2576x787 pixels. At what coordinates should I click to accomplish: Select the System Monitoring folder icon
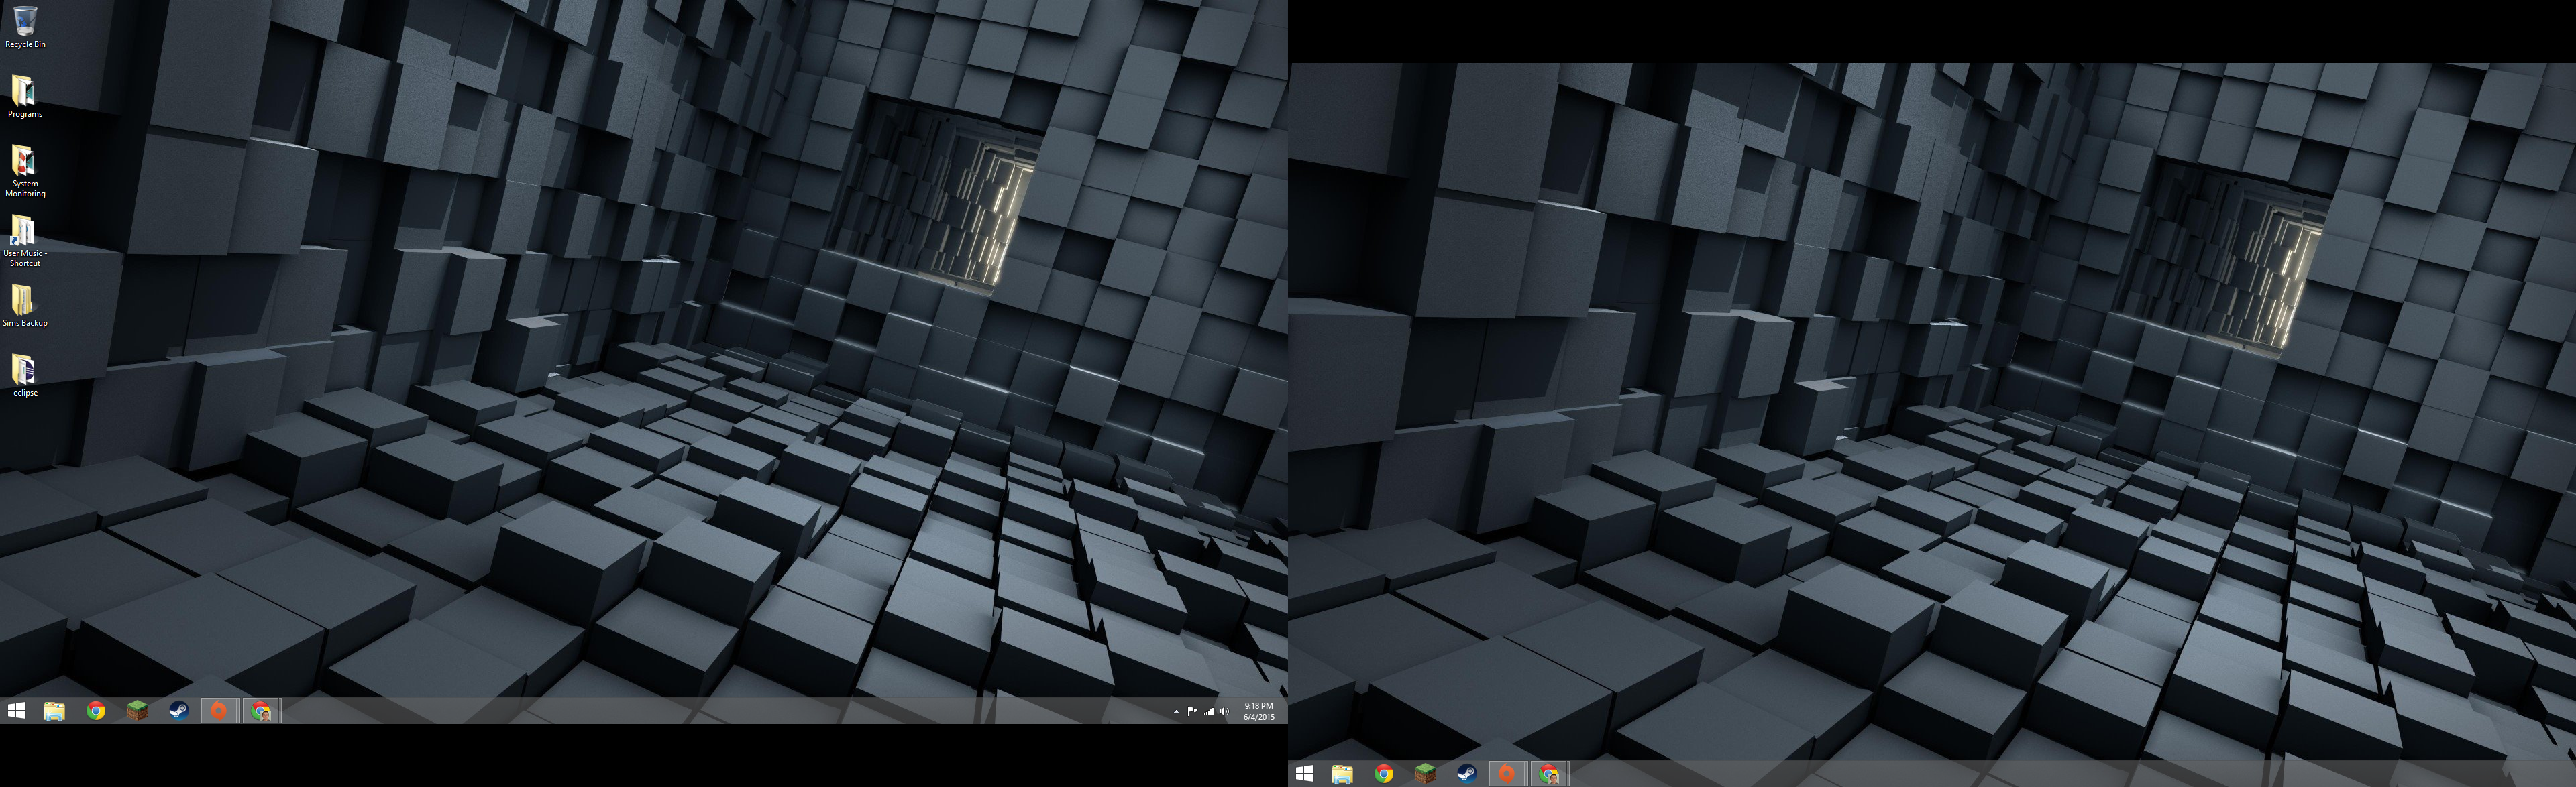(25, 171)
